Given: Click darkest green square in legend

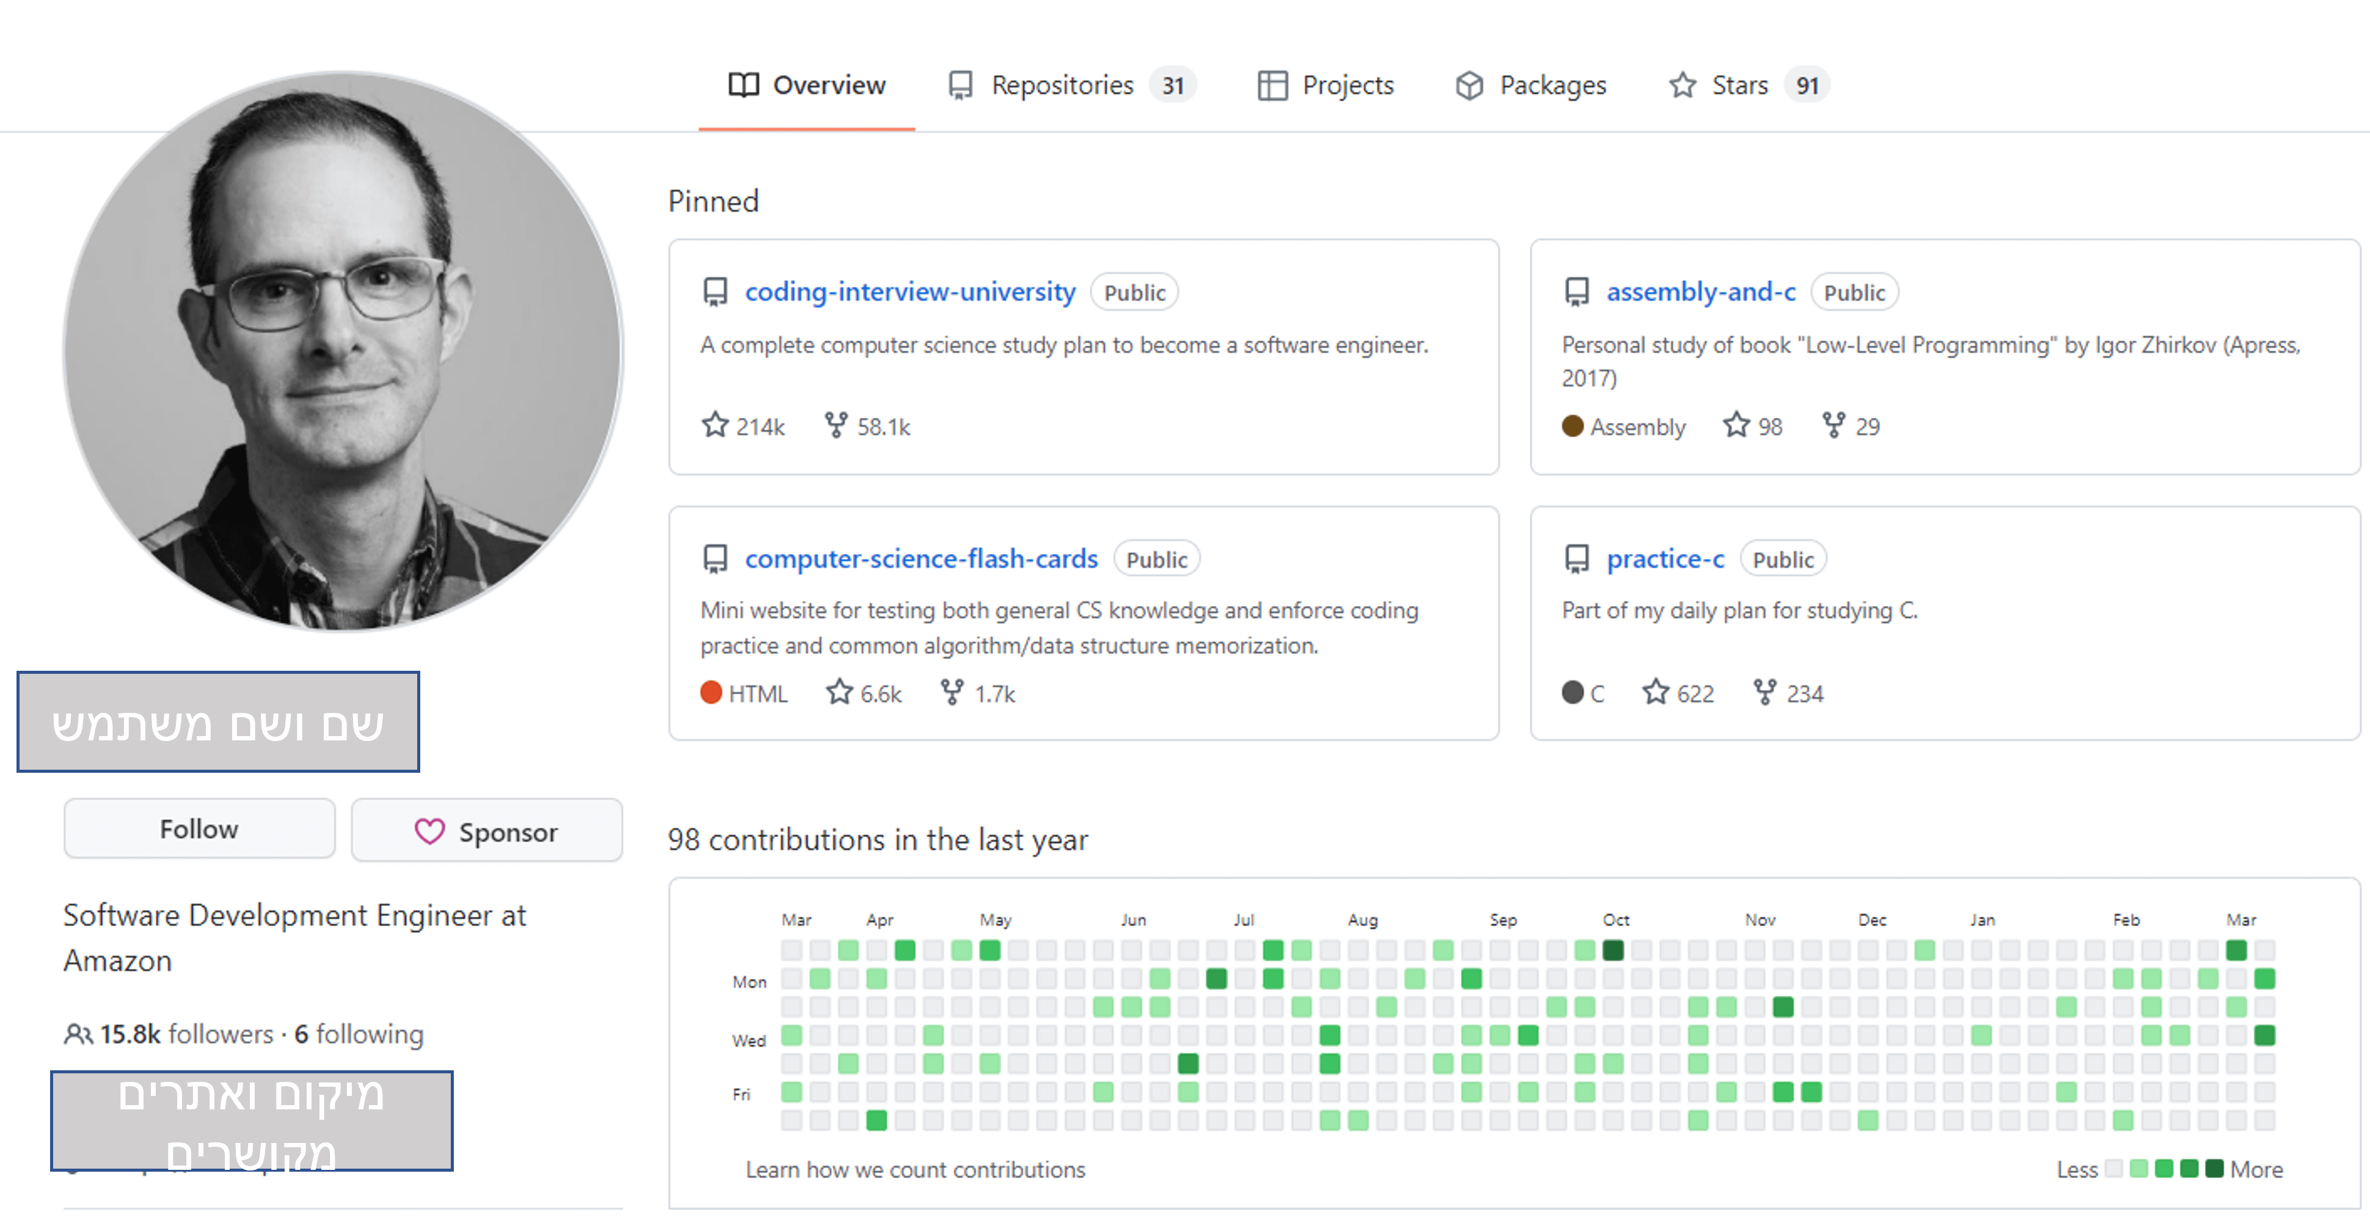Looking at the screenshot, I should (x=2214, y=1169).
